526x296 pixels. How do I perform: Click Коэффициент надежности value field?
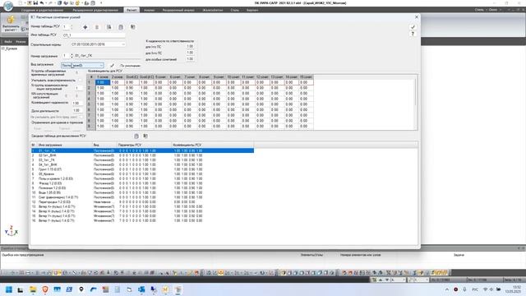tap(77, 104)
